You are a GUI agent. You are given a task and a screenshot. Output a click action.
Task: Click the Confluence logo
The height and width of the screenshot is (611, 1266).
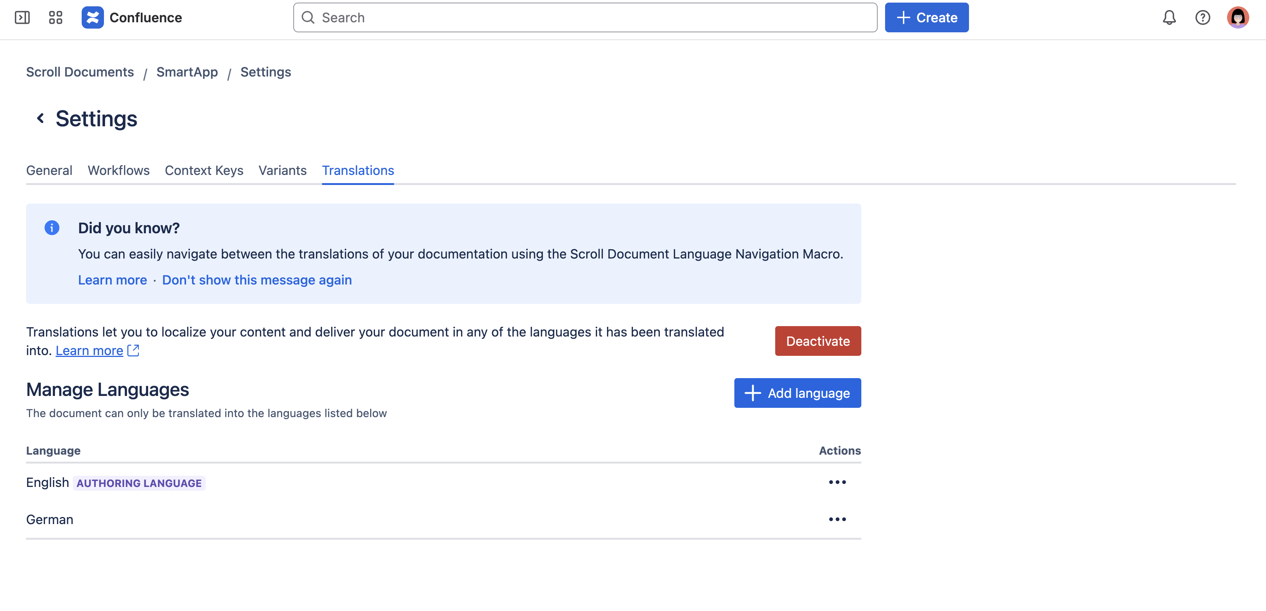click(94, 17)
